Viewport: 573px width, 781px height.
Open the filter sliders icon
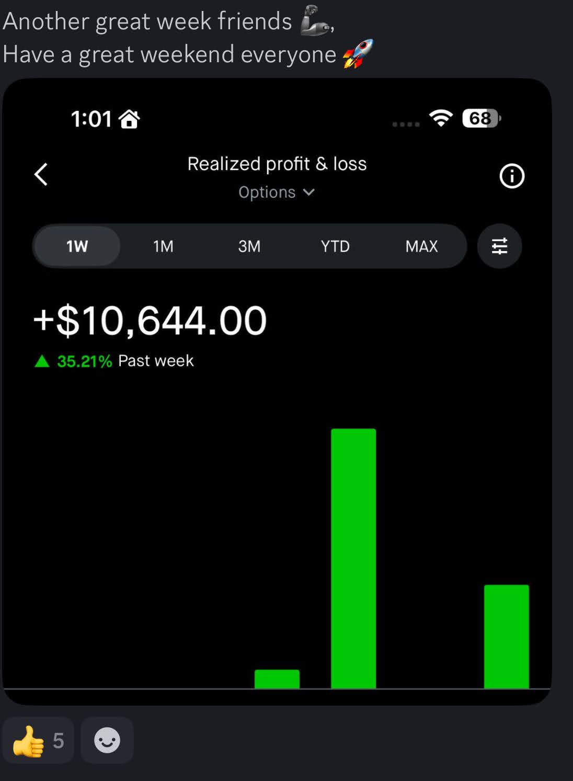point(499,246)
